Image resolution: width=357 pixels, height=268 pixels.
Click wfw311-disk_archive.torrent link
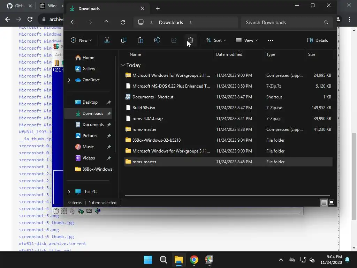52,244
